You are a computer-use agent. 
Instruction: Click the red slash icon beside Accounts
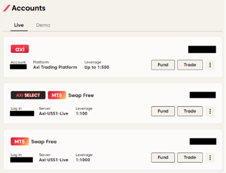point(6,8)
